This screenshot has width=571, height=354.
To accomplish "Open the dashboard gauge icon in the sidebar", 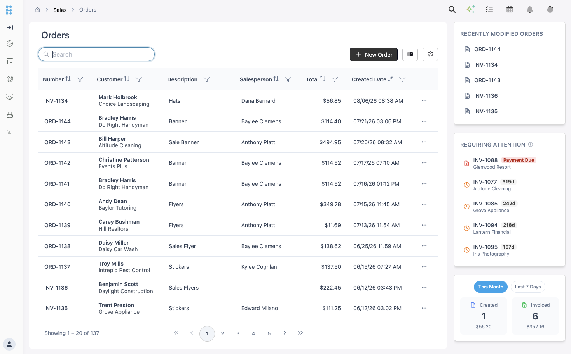I will pos(10,43).
